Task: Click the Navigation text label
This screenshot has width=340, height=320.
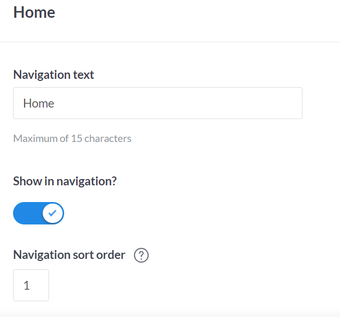Action: click(54, 75)
